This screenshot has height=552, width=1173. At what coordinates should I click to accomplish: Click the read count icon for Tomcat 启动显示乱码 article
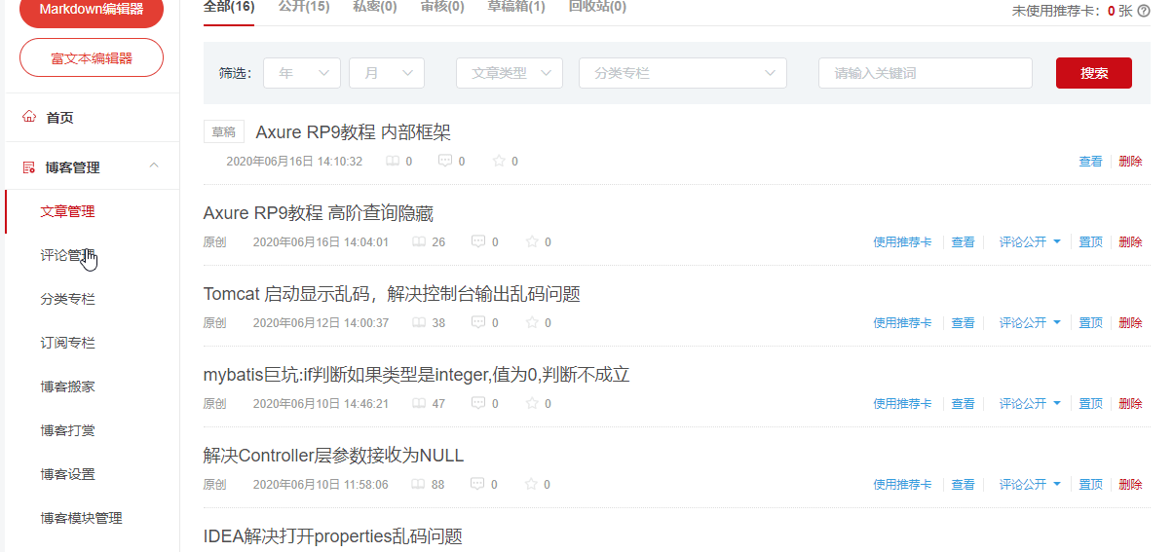coord(418,323)
